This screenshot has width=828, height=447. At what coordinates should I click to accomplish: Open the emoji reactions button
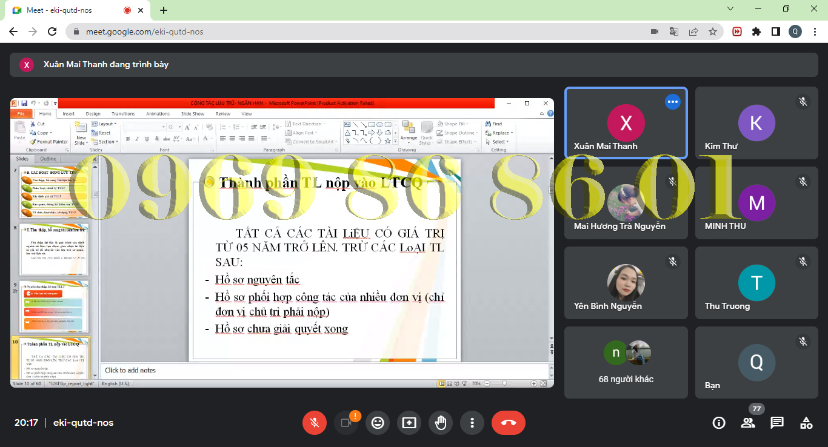tap(378, 423)
